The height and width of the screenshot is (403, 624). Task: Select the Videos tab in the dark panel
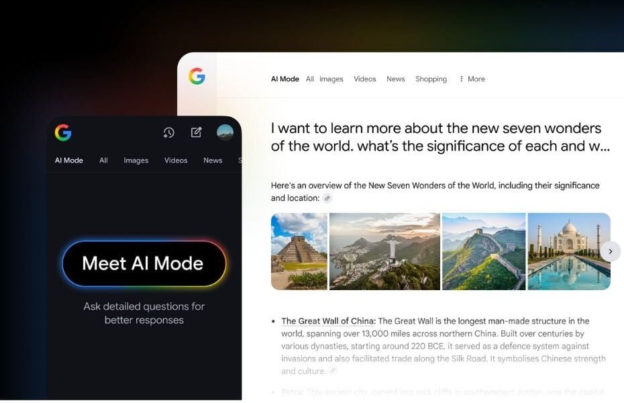coord(176,160)
